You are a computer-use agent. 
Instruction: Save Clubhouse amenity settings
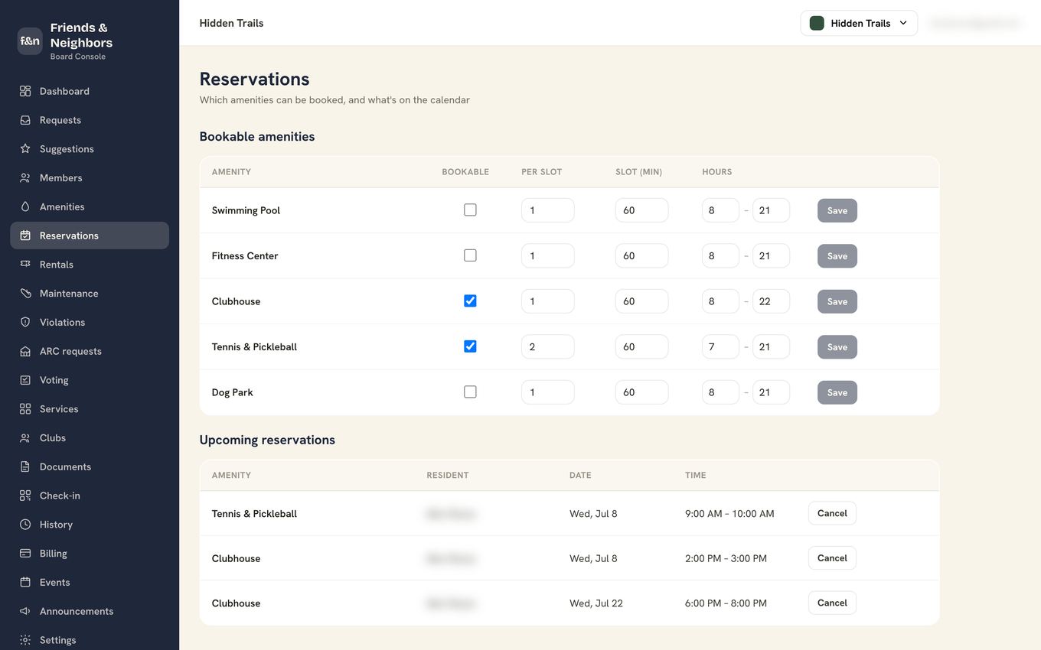click(837, 301)
